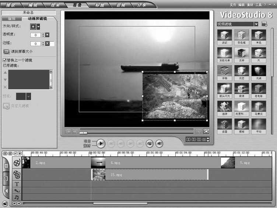Open the 文件 menu

[x=233, y=5]
